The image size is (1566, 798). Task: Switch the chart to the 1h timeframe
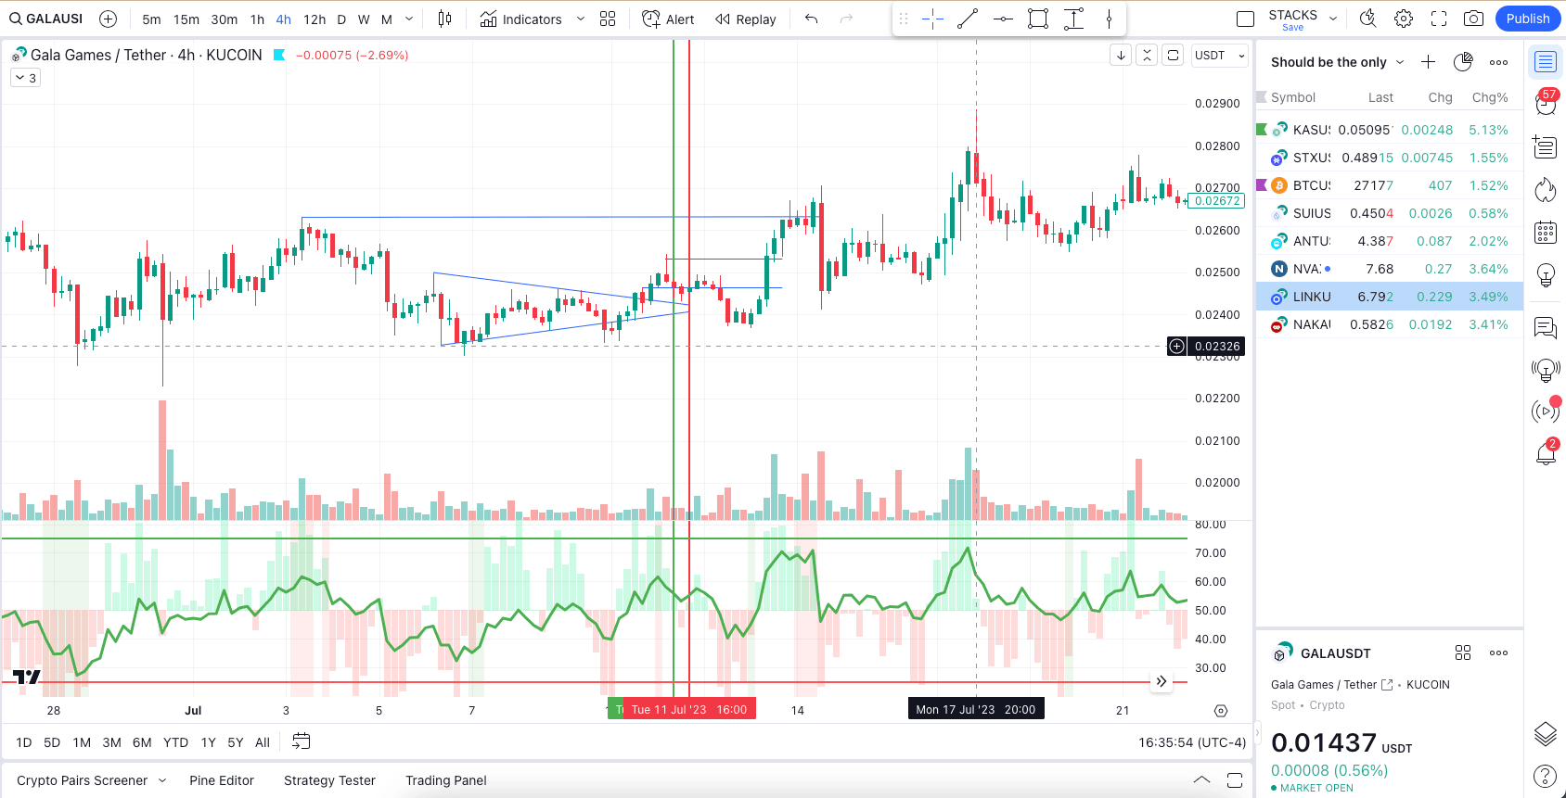coord(257,19)
